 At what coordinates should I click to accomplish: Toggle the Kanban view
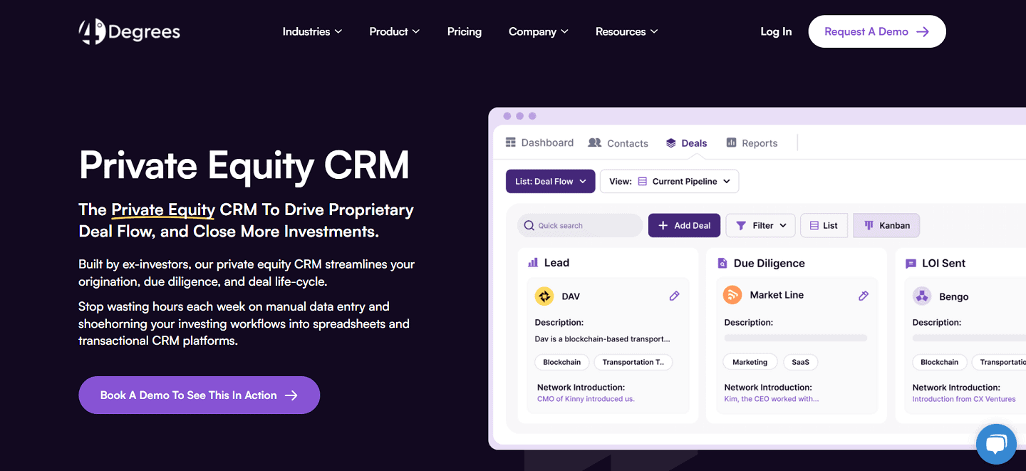886,225
